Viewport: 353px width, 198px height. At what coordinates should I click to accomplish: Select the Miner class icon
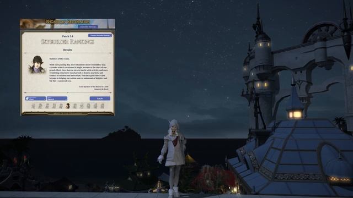pos(88,106)
